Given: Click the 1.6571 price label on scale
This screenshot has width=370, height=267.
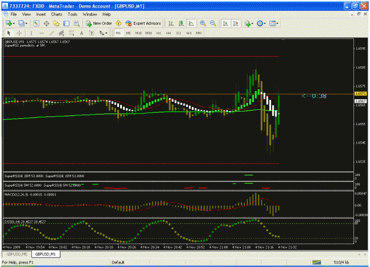Looking at the screenshot, I should (x=361, y=94).
